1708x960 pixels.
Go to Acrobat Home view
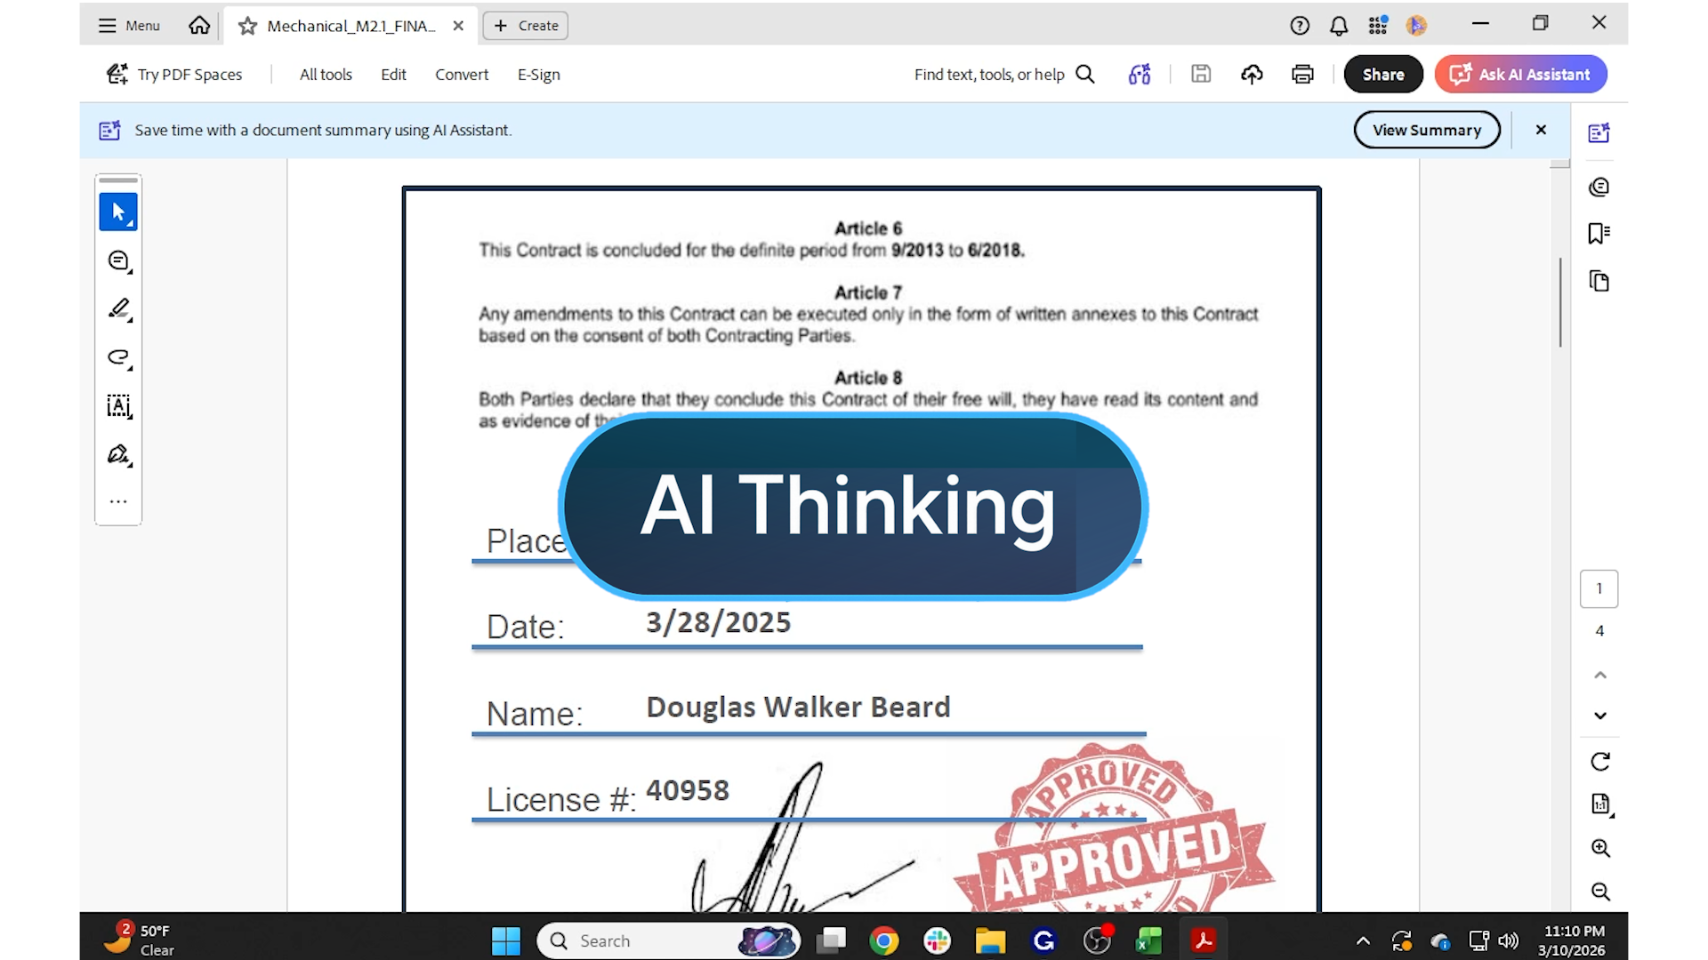199,26
